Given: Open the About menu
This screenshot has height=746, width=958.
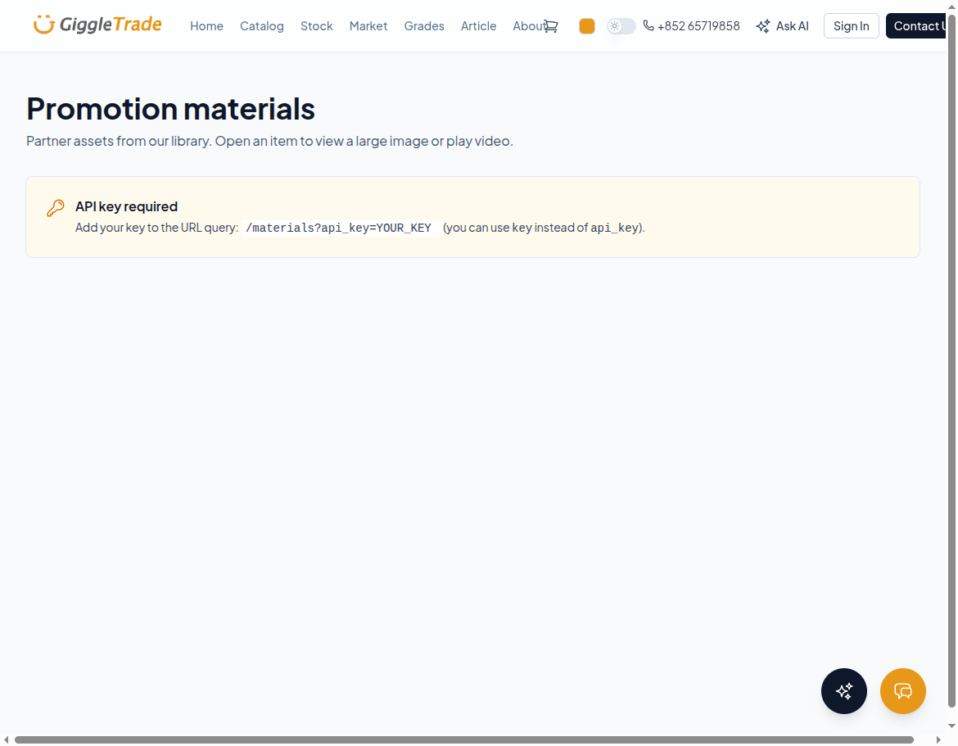Looking at the screenshot, I should pos(531,25).
